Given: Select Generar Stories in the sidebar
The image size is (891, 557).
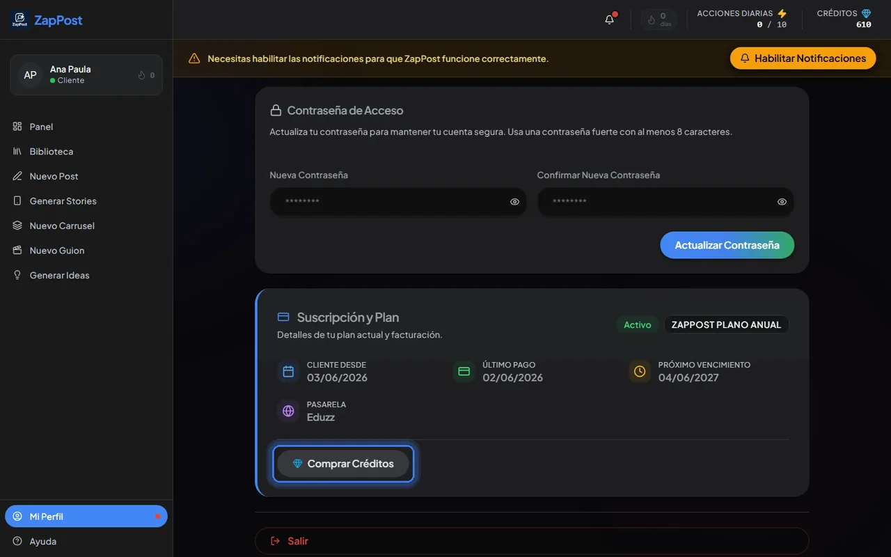Looking at the screenshot, I should tap(86, 201).
